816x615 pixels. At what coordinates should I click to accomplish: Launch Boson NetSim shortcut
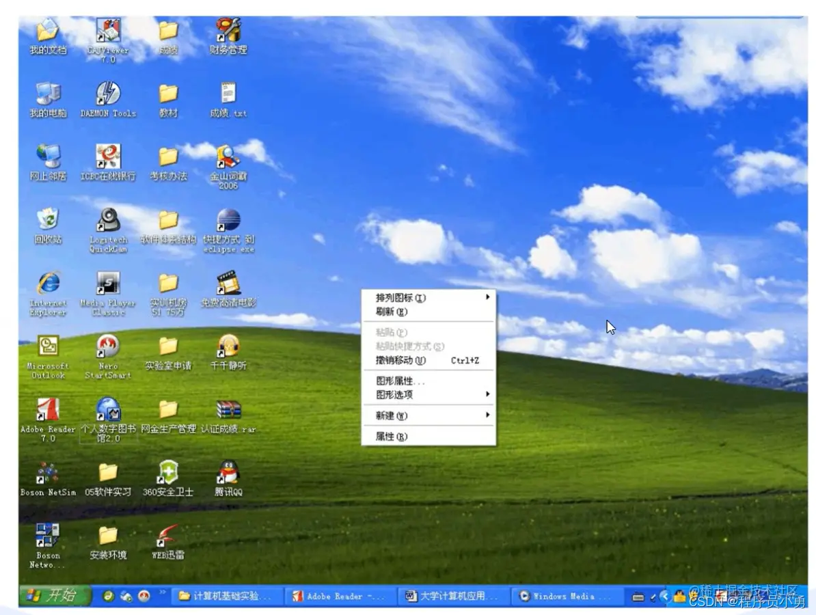tap(48, 479)
